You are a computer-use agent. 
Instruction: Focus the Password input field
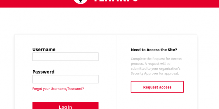point(65,79)
